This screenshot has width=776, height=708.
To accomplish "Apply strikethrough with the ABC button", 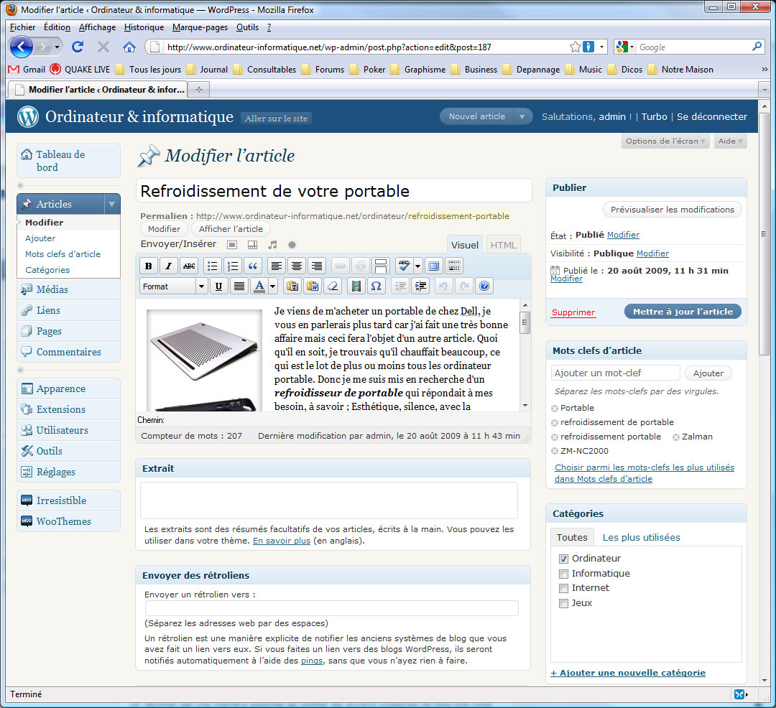I will pyautogui.click(x=188, y=266).
